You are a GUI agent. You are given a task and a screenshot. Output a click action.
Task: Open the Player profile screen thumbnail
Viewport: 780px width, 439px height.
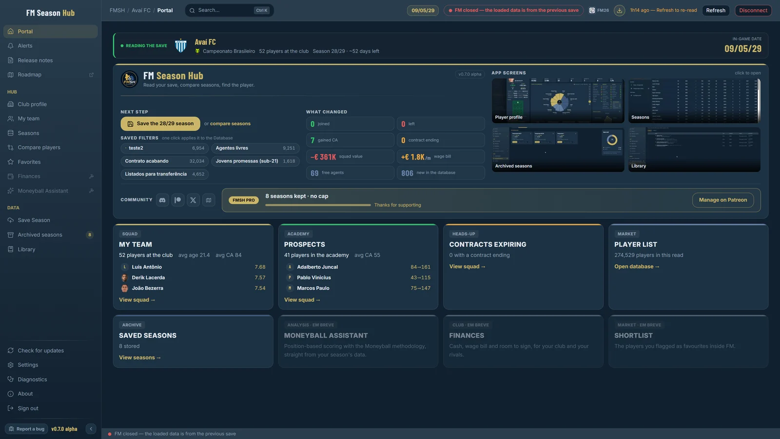coord(558,100)
